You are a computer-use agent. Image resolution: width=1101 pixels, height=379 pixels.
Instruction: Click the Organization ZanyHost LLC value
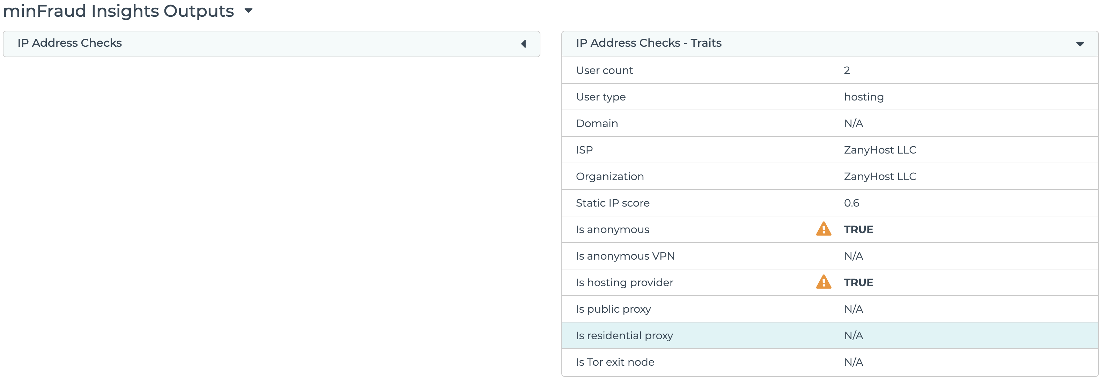(x=880, y=177)
